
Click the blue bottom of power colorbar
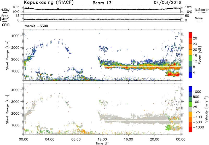190,75
